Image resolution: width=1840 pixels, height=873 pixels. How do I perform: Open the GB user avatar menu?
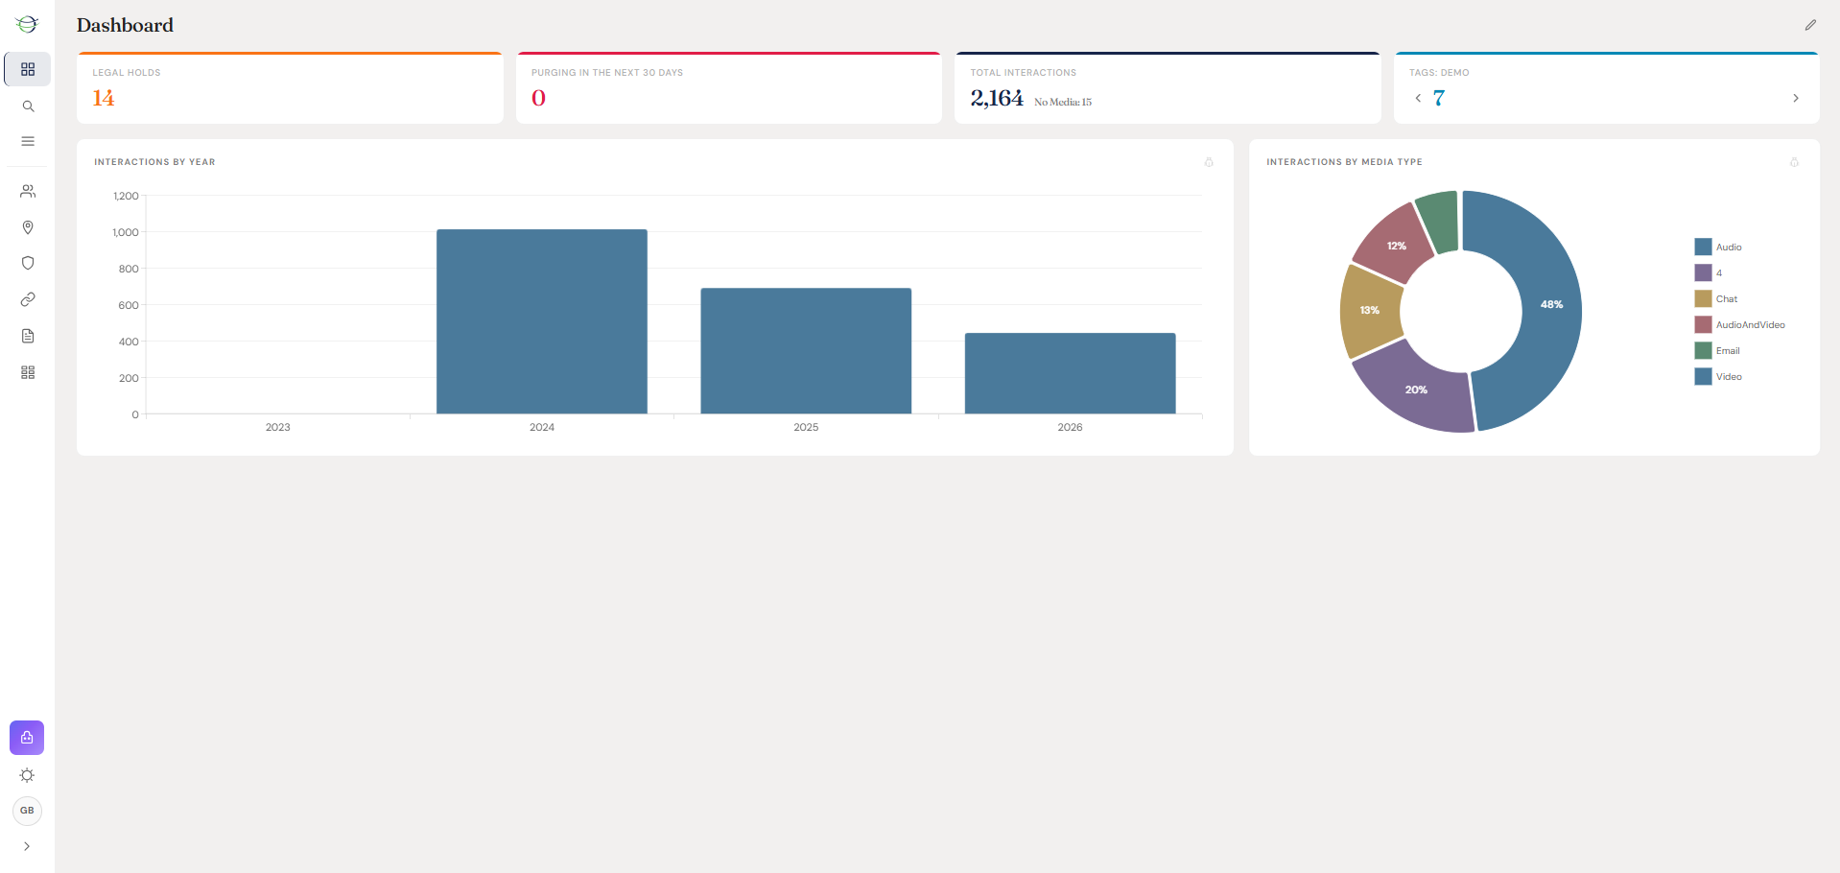tap(27, 811)
